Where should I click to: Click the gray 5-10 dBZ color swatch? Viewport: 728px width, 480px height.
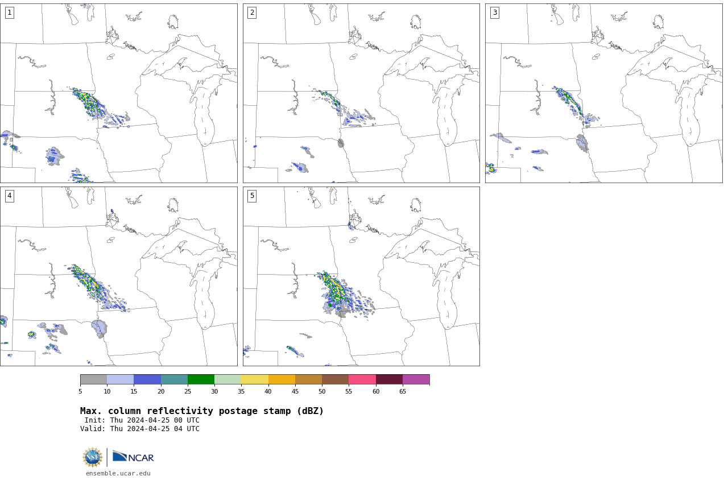click(93, 379)
